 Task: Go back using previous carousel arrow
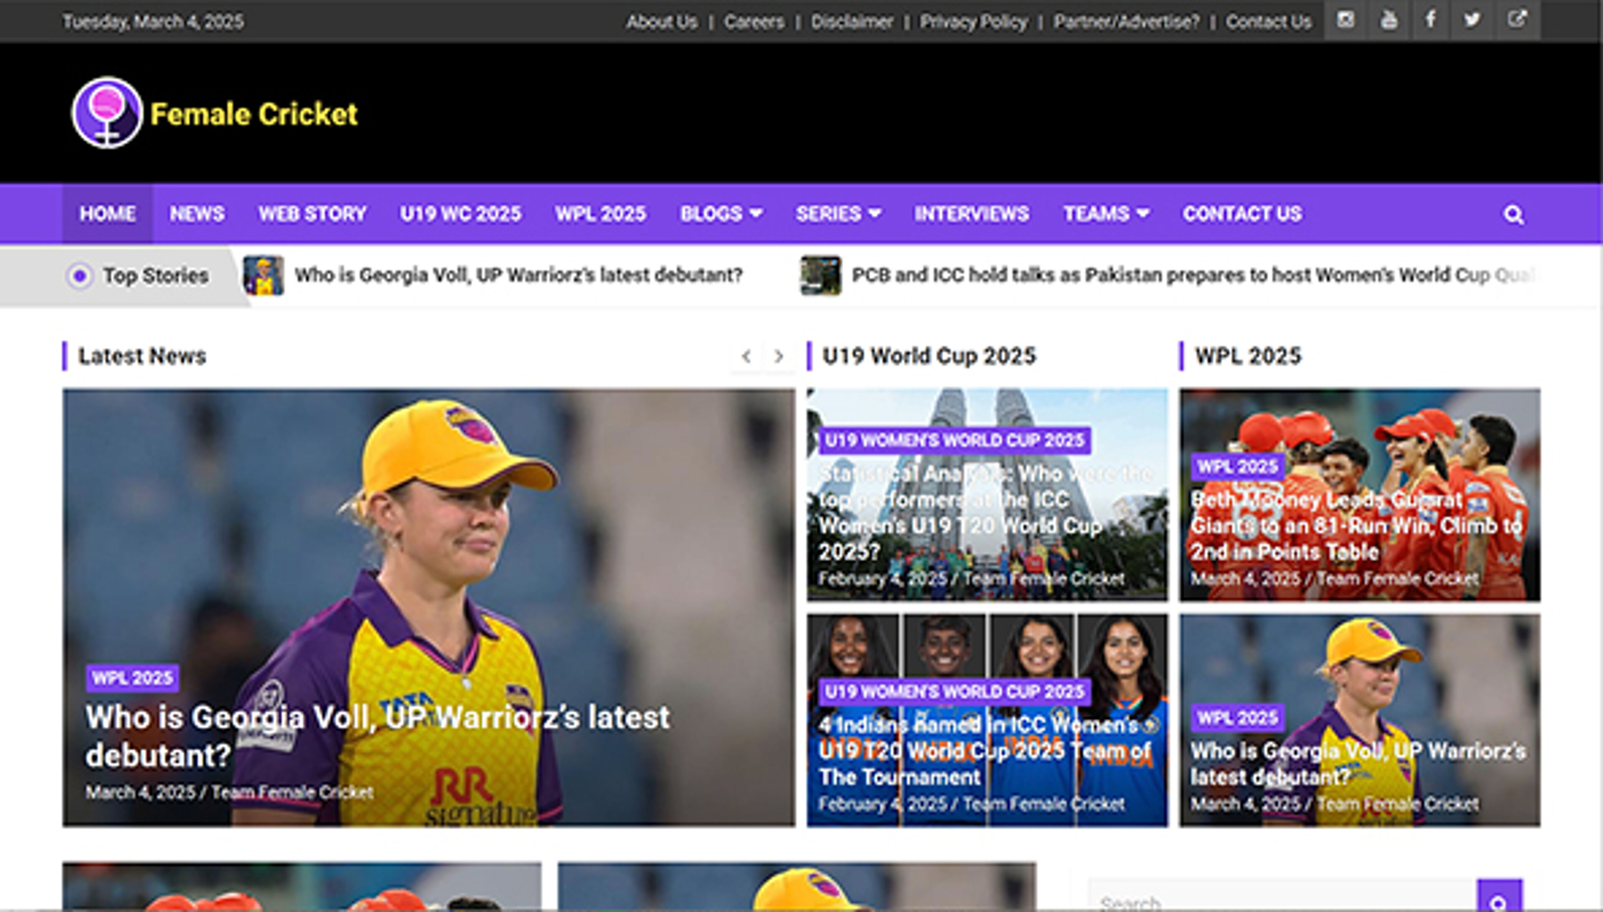point(747,356)
